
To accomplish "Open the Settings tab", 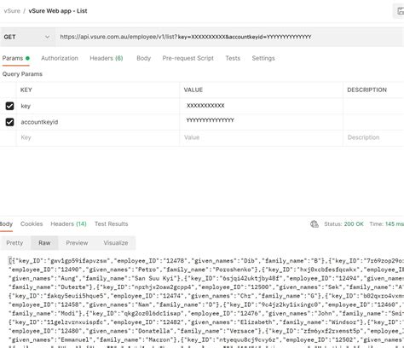I will tap(263, 58).
